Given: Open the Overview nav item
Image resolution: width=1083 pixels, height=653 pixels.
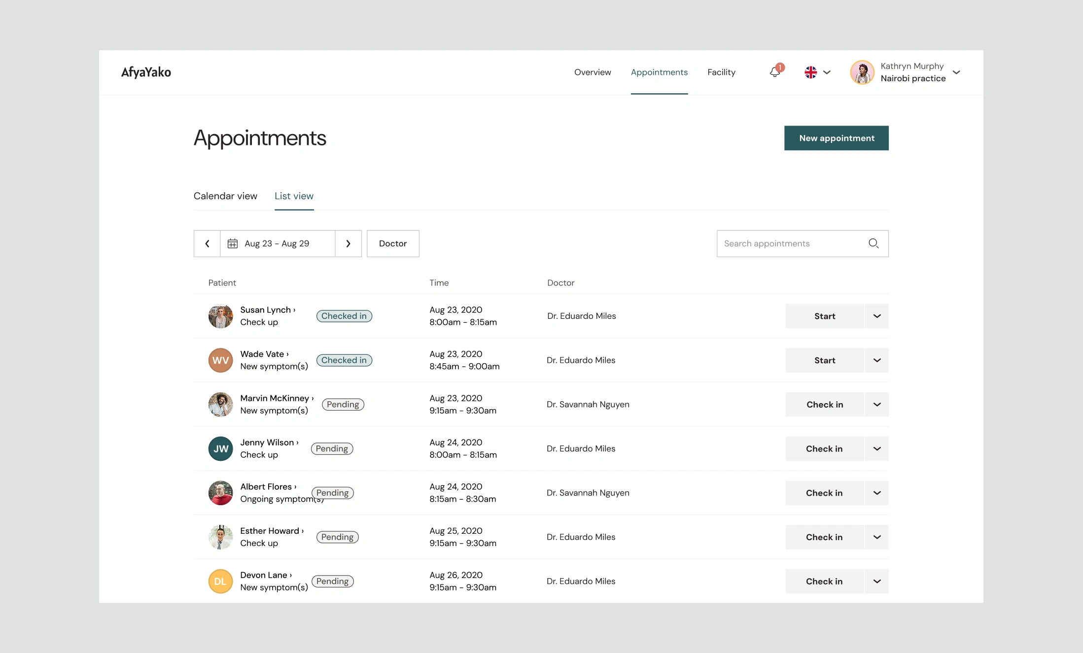Looking at the screenshot, I should click(593, 72).
